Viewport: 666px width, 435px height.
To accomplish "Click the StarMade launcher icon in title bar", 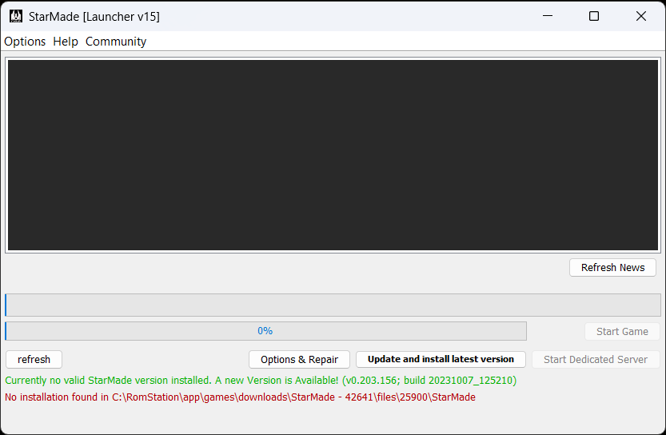I will (15, 16).
